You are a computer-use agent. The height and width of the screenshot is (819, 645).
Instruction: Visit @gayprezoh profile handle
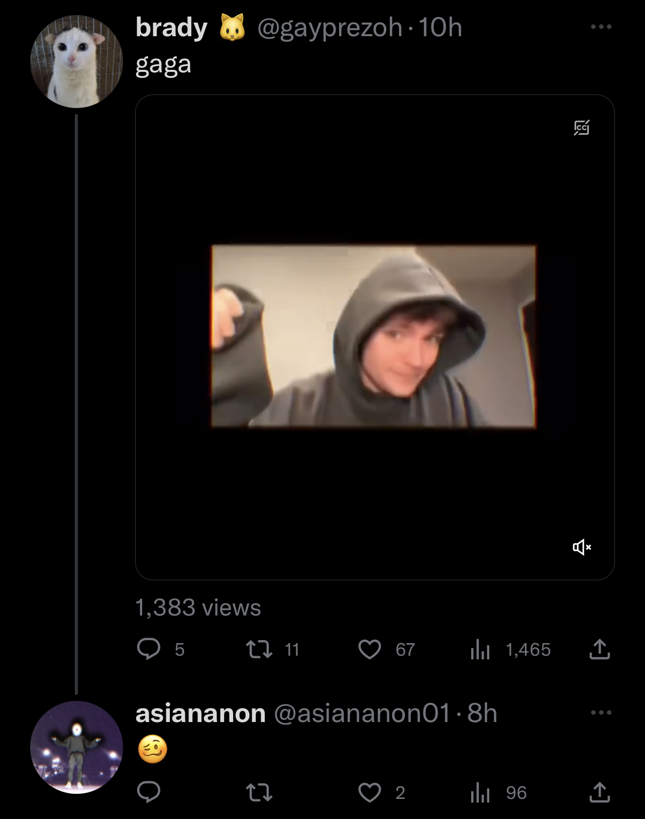[x=330, y=28]
